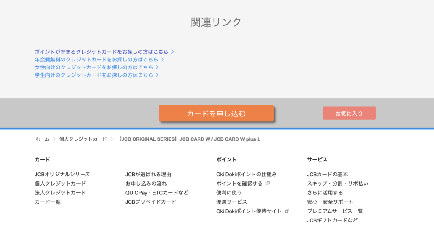Open 安心・安全サポート footer link
This screenshot has width=434, height=230.
tap(330, 202)
